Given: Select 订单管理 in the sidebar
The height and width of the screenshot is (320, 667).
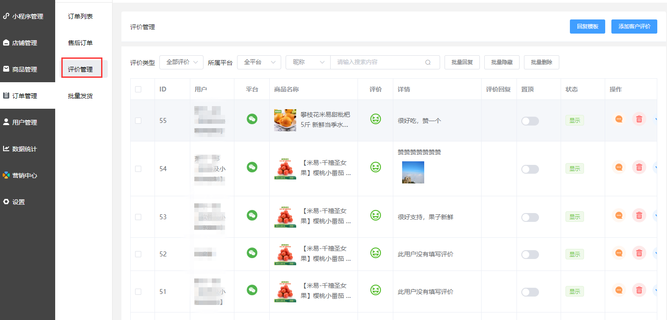Looking at the screenshot, I should pyautogui.click(x=27, y=96).
